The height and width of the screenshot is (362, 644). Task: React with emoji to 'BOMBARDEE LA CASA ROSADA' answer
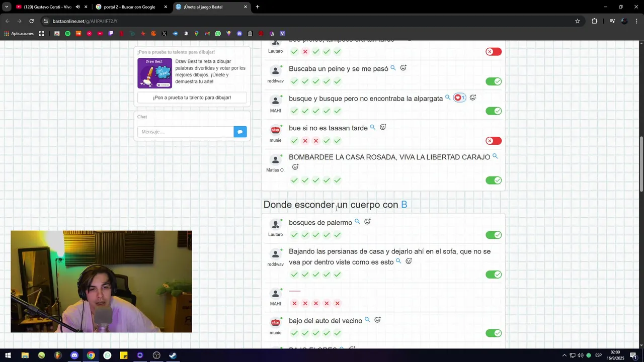pos(295,167)
